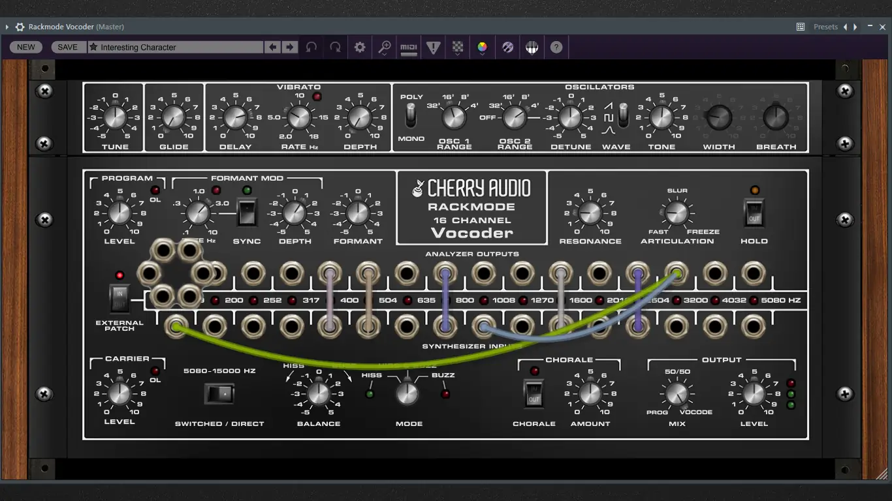Image resolution: width=892 pixels, height=501 pixels.
Task: Click the MODE selector knob
Action: point(406,394)
